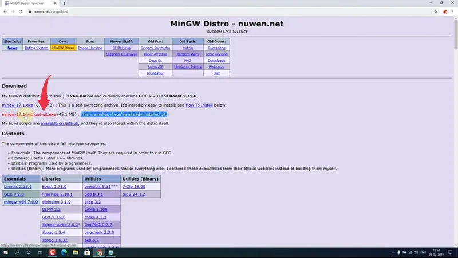Reload the page with the refresh icon
This screenshot has width=458, height=258.
point(21,11)
